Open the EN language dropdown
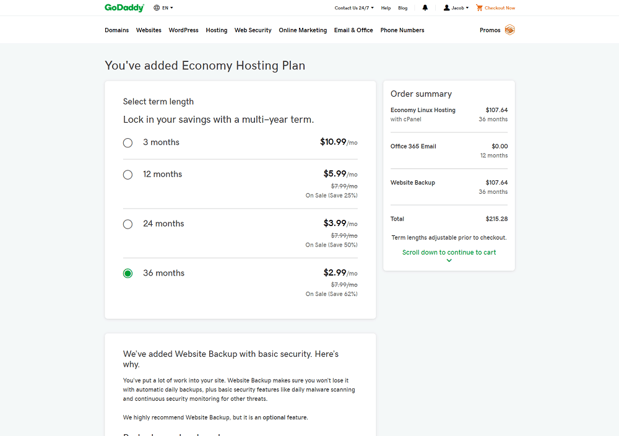Image resolution: width=619 pixels, height=436 pixels. [x=167, y=7]
